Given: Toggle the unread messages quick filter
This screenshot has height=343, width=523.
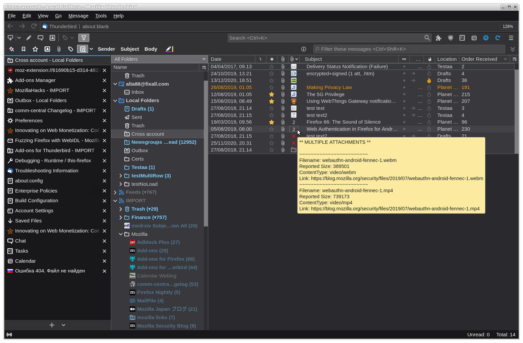Looking at the screenshot, I should pos(24,49).
